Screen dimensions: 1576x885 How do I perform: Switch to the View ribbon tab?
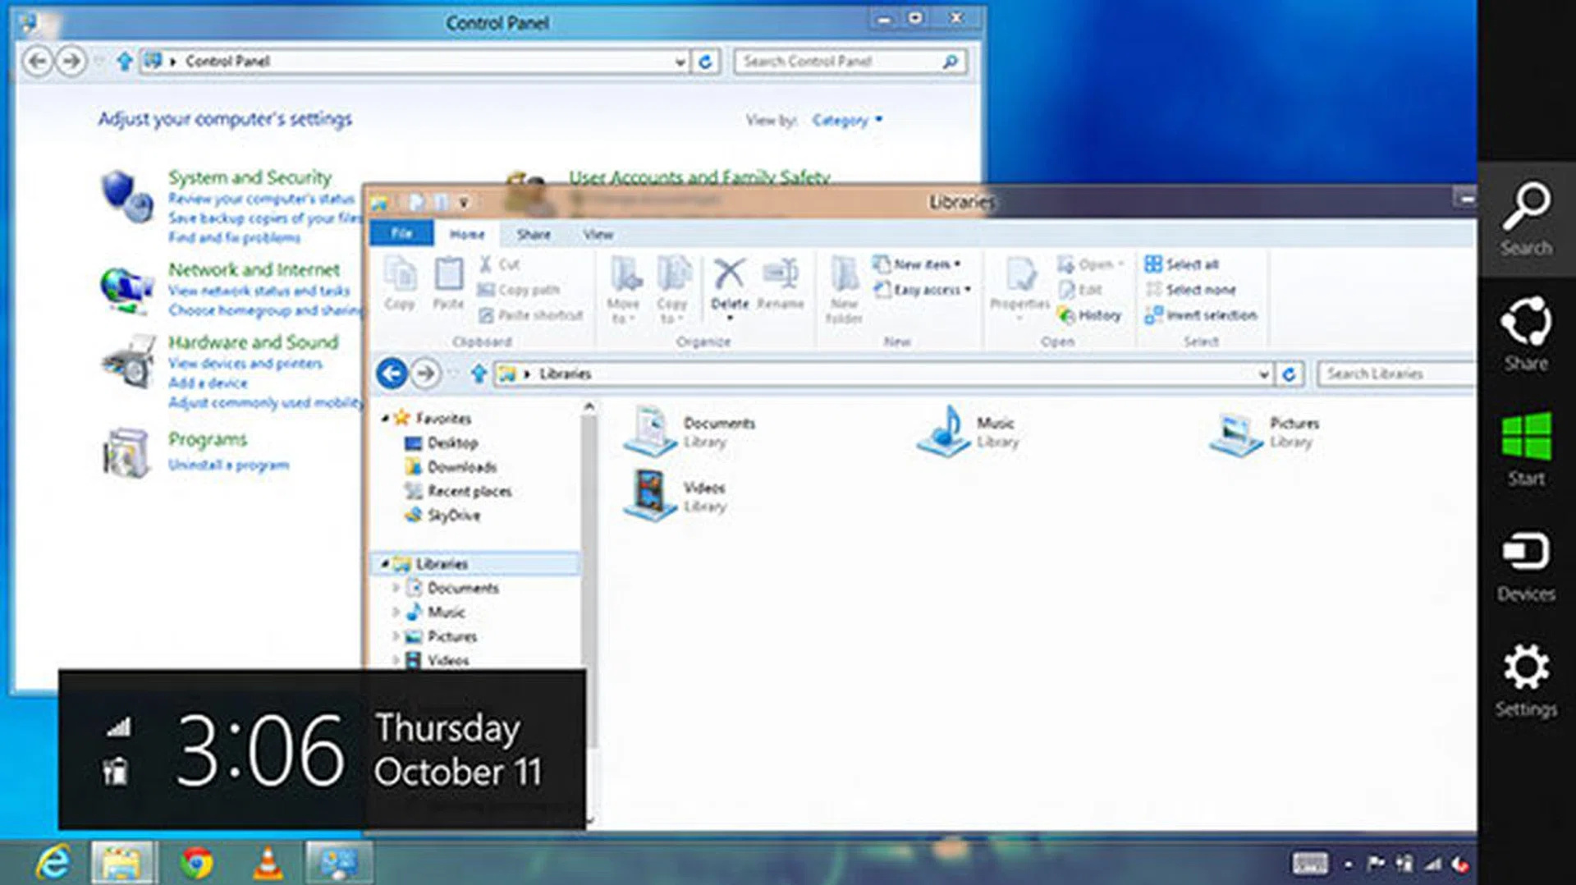click(x=598, y=235)
